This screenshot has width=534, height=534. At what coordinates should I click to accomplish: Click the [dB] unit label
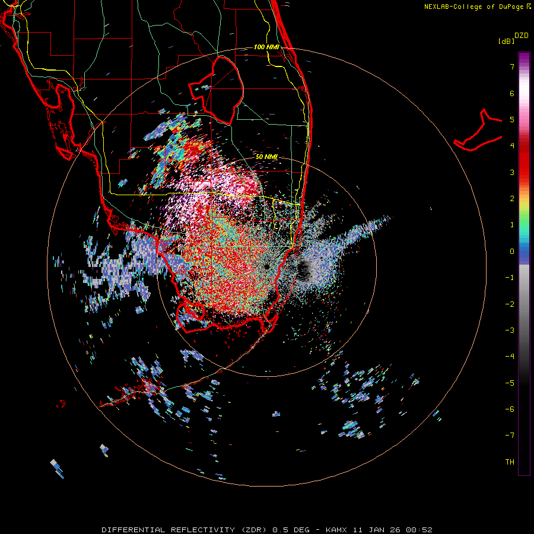(506, 41)
